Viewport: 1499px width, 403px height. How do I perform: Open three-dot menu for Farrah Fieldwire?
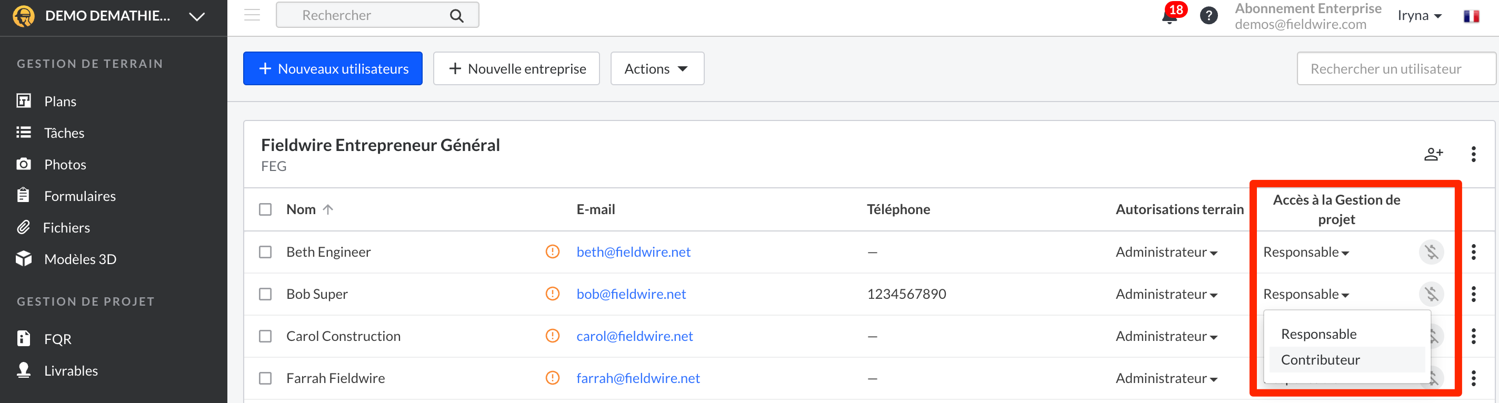(x=1473, y=378)
